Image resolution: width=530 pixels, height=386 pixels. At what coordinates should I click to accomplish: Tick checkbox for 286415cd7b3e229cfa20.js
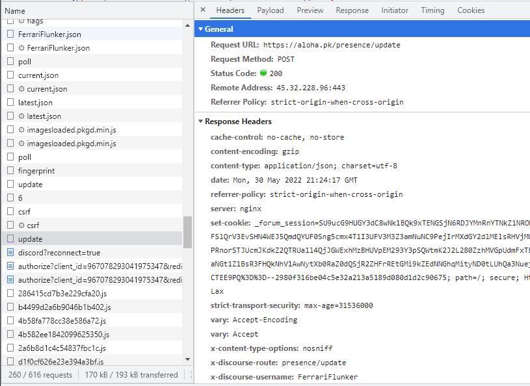10,294
